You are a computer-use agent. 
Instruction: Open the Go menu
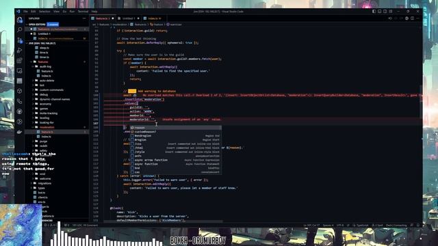click(x=64, y=12)
